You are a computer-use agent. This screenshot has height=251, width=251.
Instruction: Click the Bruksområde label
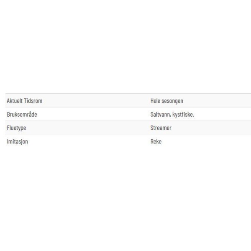(x=22, y=114)
